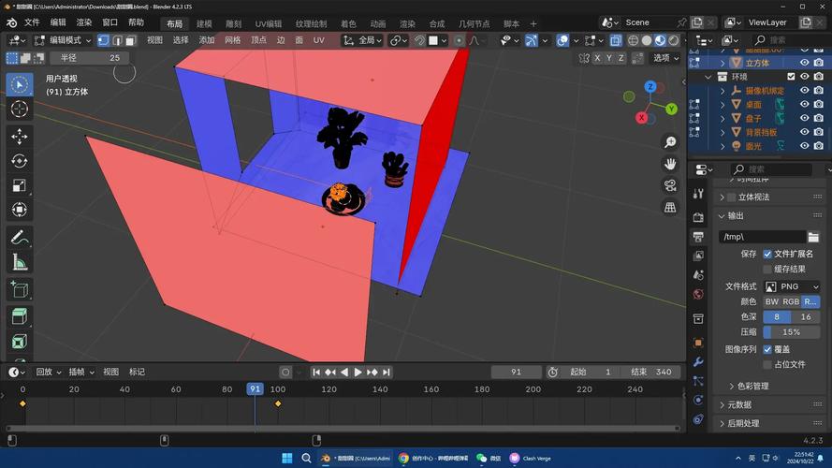Open the Modifiers wrench tab
The width and height of the screenshot is (832, 468).
click(698, 362)
